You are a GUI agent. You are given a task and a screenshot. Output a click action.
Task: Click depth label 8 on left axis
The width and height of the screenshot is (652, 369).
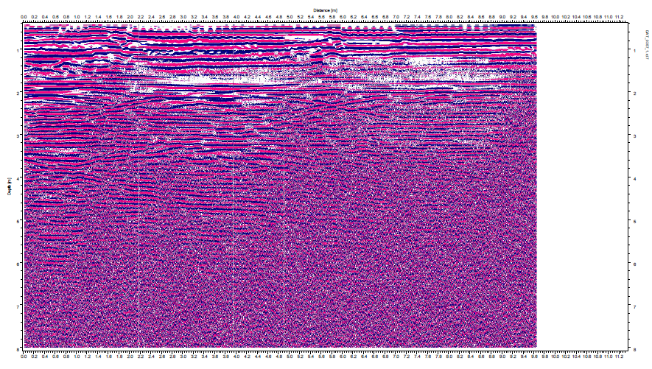pos(18,348)
